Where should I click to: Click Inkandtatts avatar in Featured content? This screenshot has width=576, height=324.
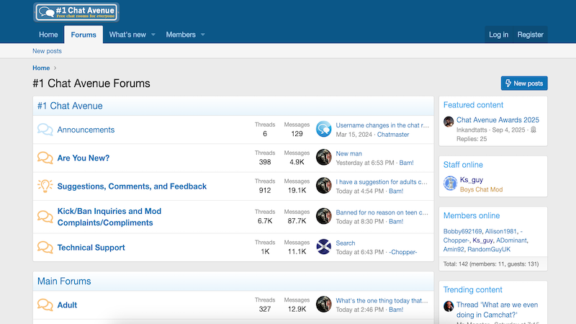coord(449,122)
